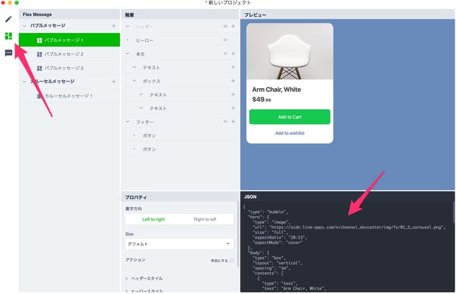456x294 pixels.
Task: Click the Add to Cart button in preview
Action: click(x=289, y=117)
